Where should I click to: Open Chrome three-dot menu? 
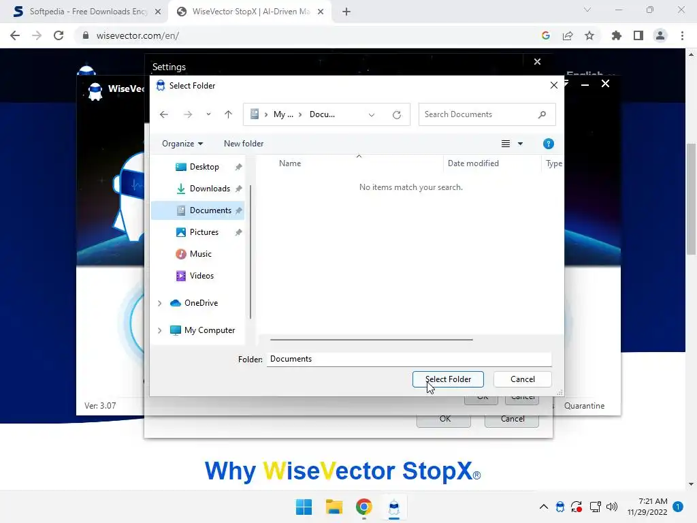click(x=682, y=35)
